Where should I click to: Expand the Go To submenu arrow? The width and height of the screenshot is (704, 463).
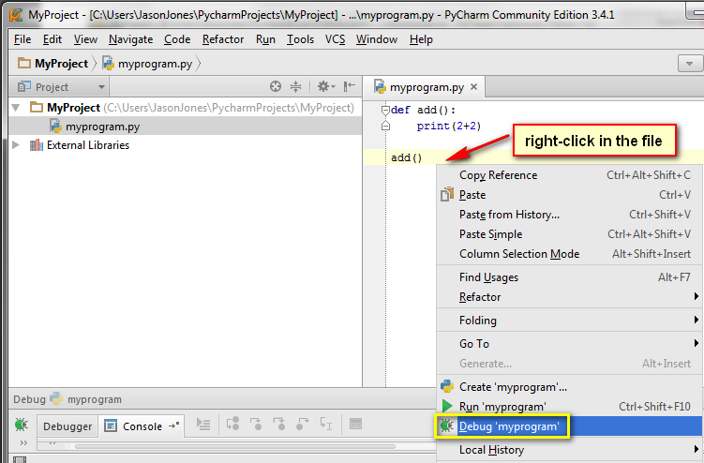(x=696, y=343)
